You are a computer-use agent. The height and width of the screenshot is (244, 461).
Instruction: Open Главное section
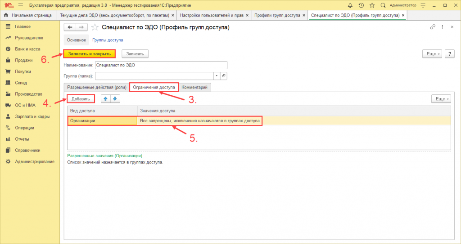coord(23,27)
